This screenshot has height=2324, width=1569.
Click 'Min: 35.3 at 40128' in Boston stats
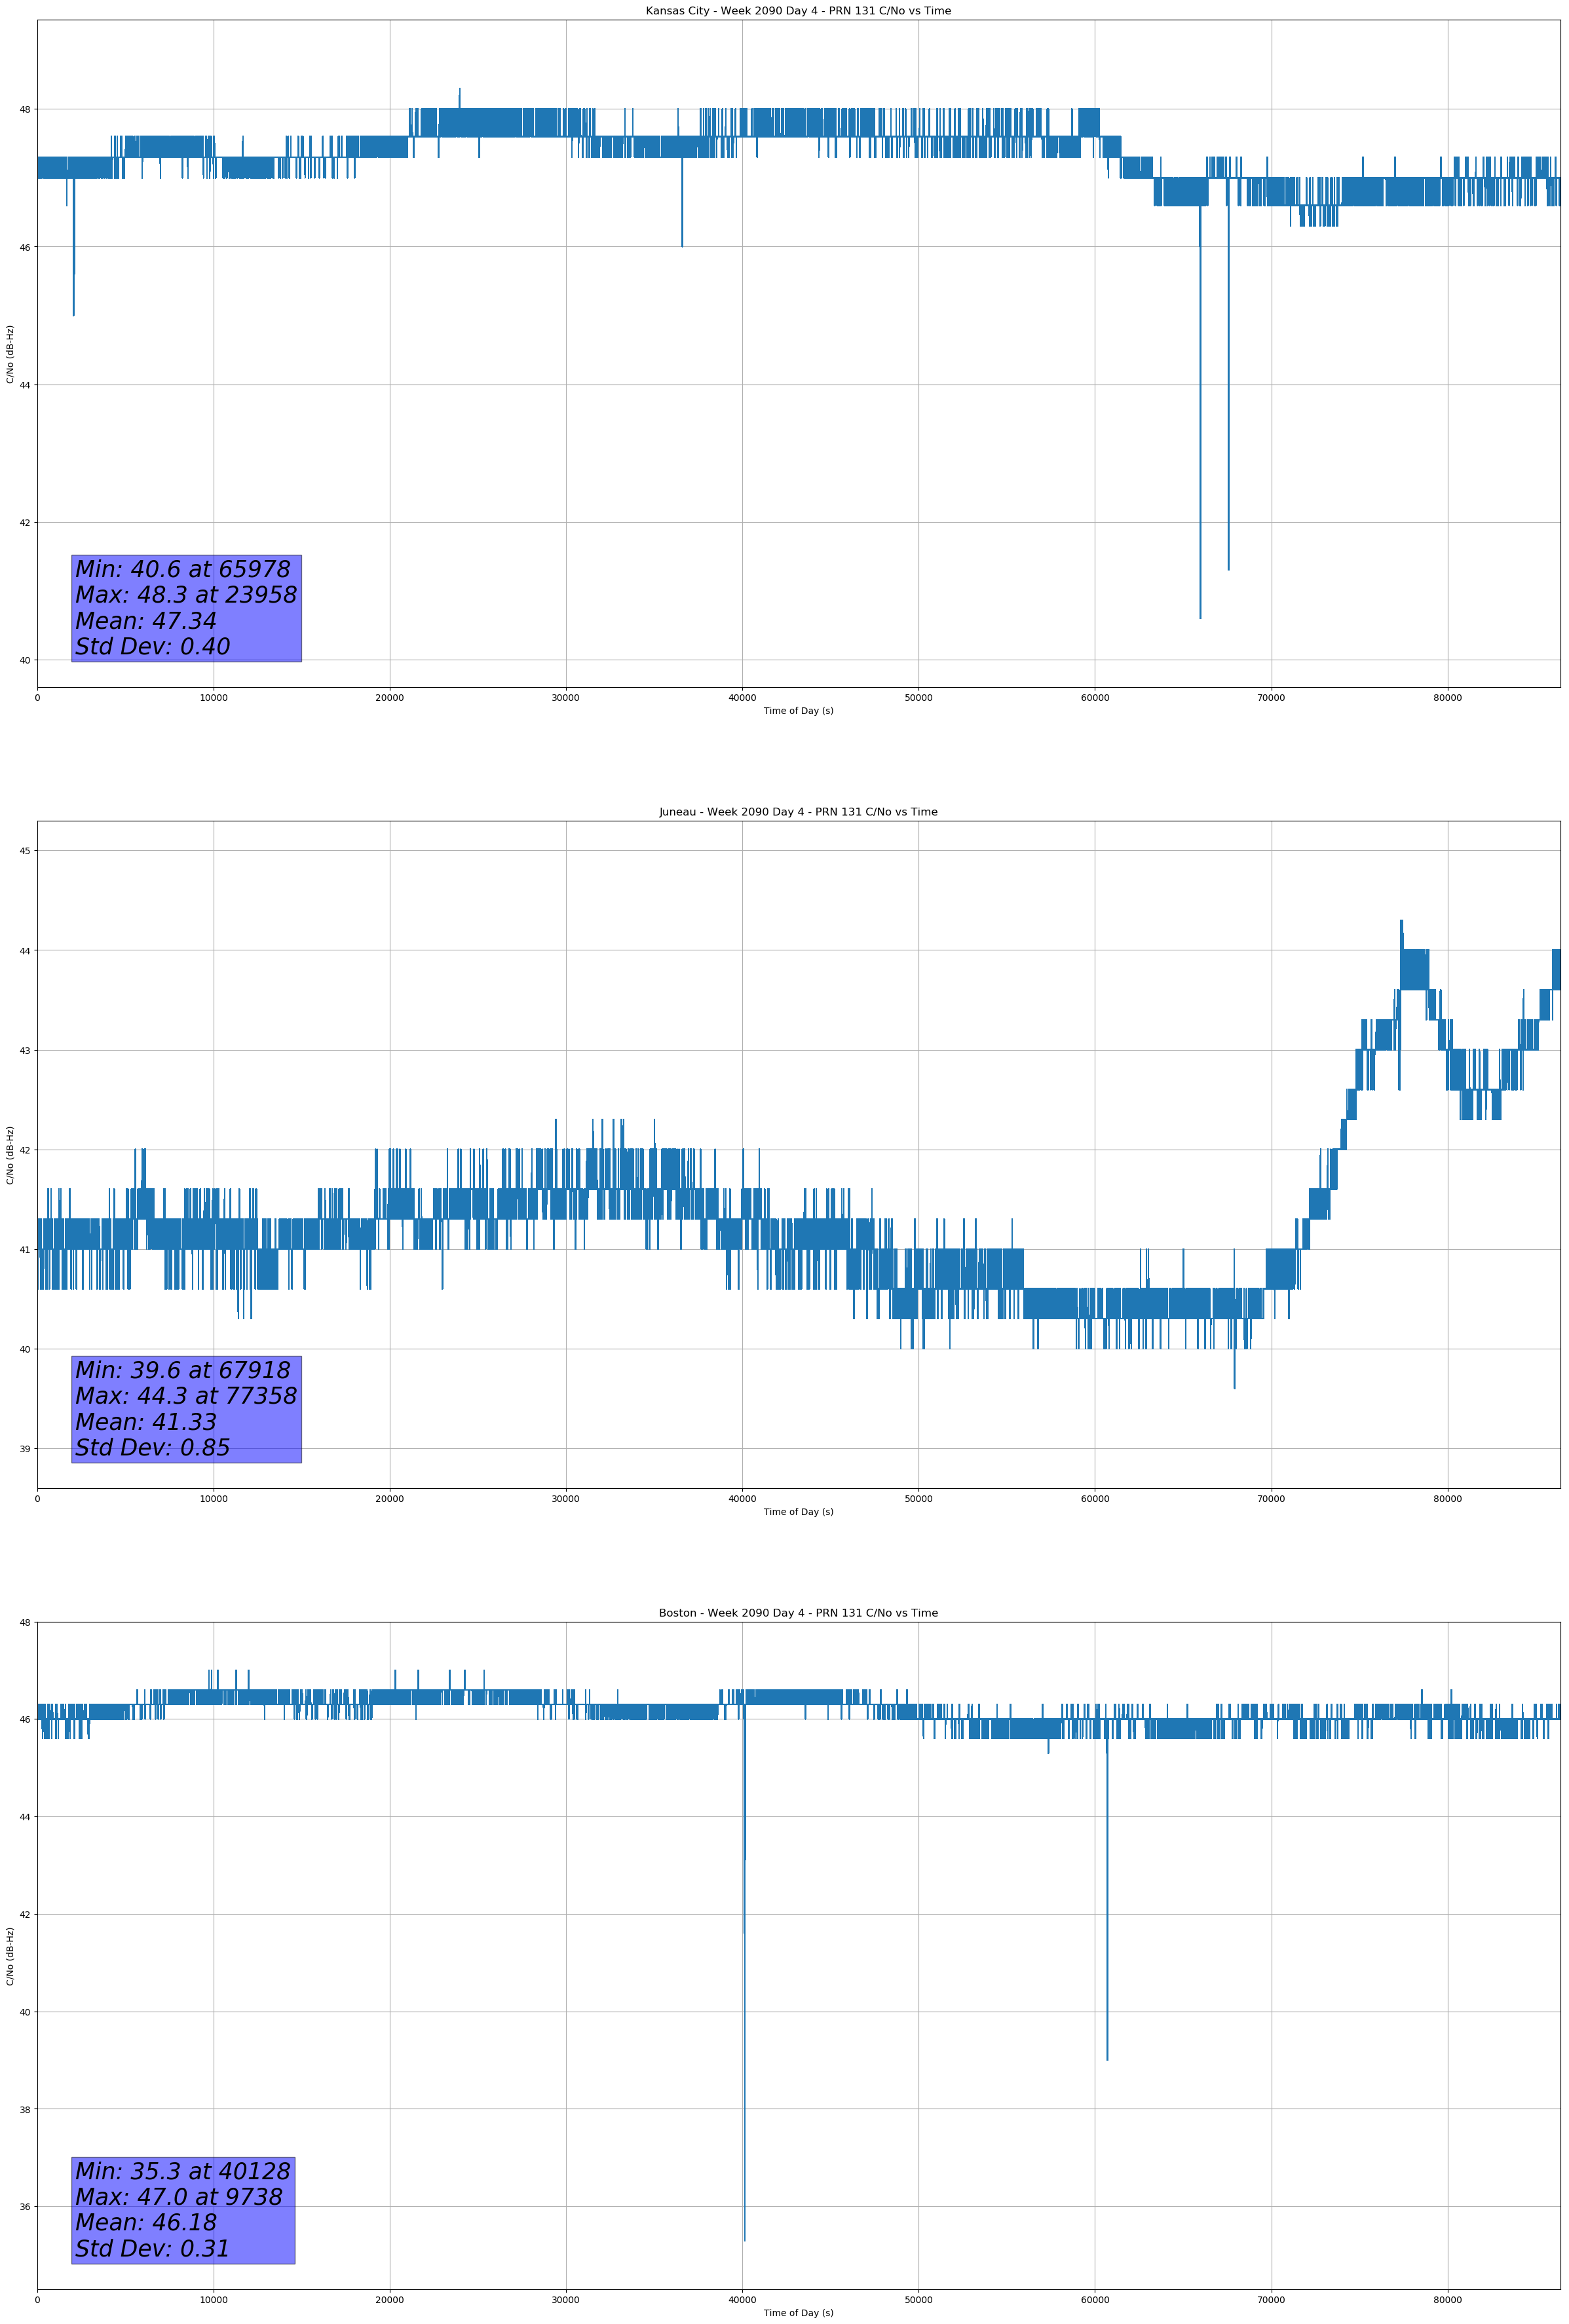click(x=183, y=2171)
